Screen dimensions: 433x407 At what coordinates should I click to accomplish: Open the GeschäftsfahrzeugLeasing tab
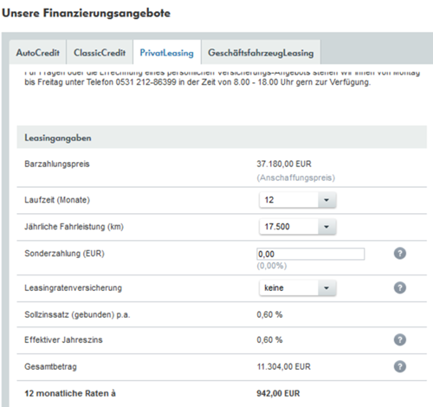point(261,53)
